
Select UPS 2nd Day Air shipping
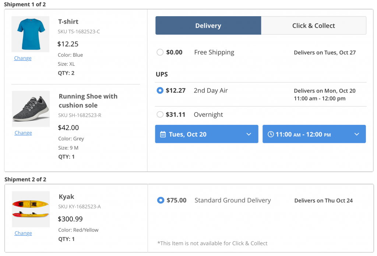(160, 91)
